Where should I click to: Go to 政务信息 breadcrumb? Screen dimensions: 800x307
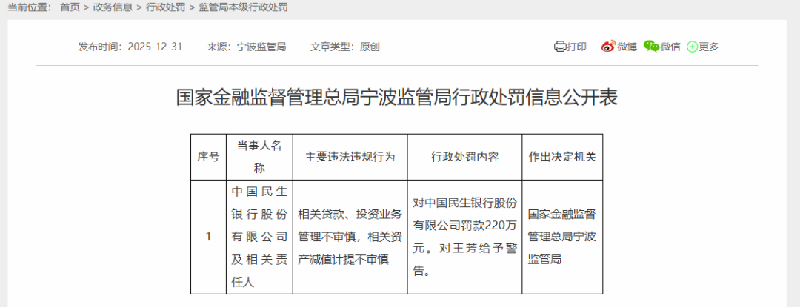point(113,7)
